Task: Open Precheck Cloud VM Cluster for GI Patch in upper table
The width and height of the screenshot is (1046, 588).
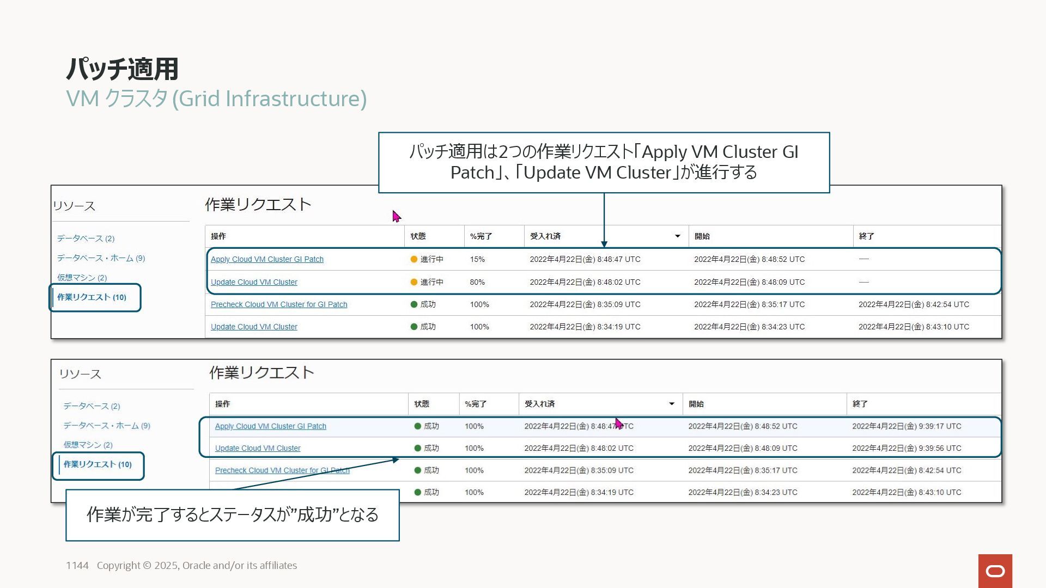Action: [278, 304]
